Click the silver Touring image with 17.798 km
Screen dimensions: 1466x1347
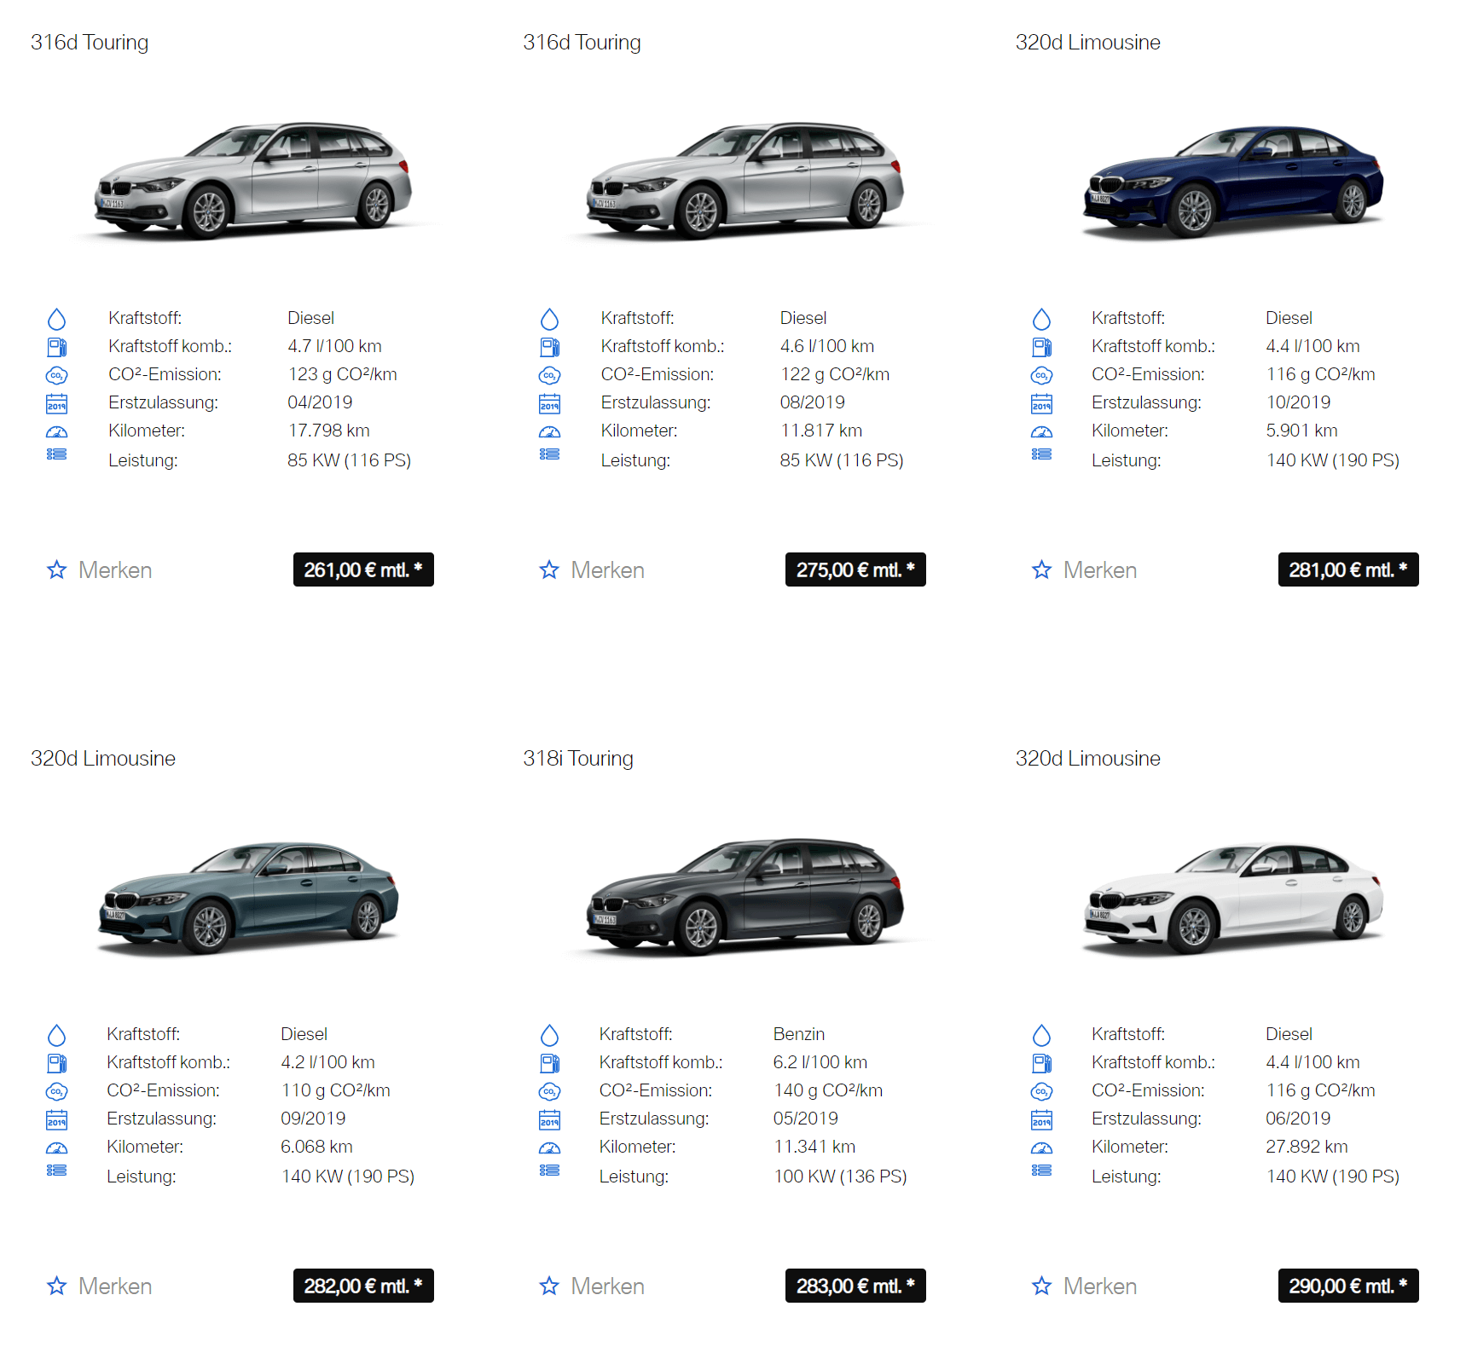[252, 181]
